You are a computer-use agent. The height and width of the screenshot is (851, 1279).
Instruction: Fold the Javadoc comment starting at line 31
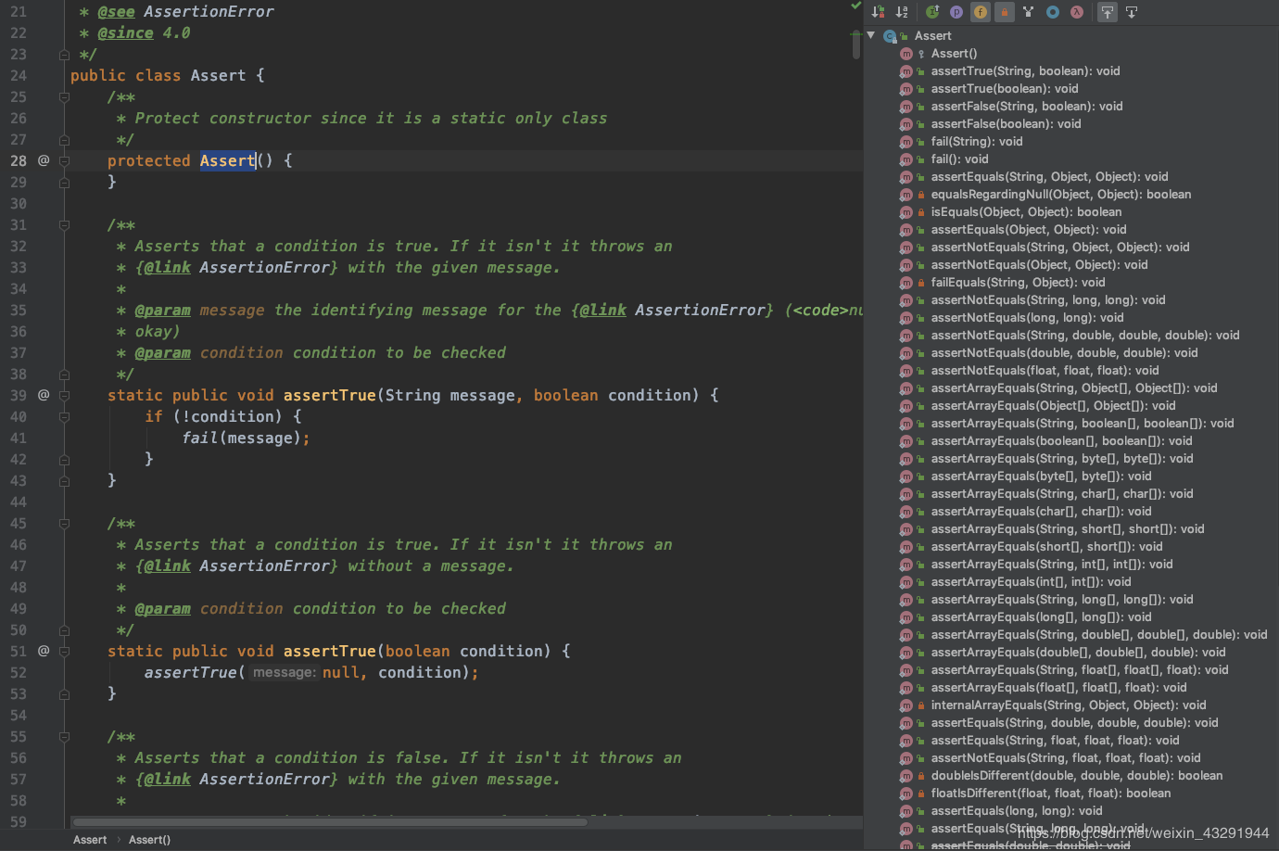point(64,224)
